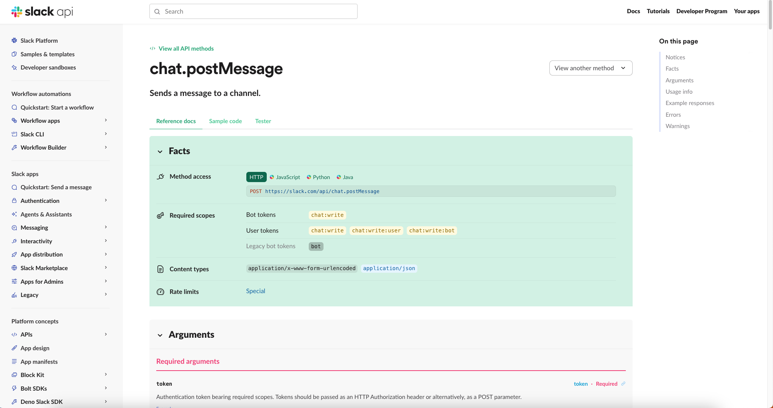Click the App design brush icon
The image size is (773, 408).
click(14, 348)
